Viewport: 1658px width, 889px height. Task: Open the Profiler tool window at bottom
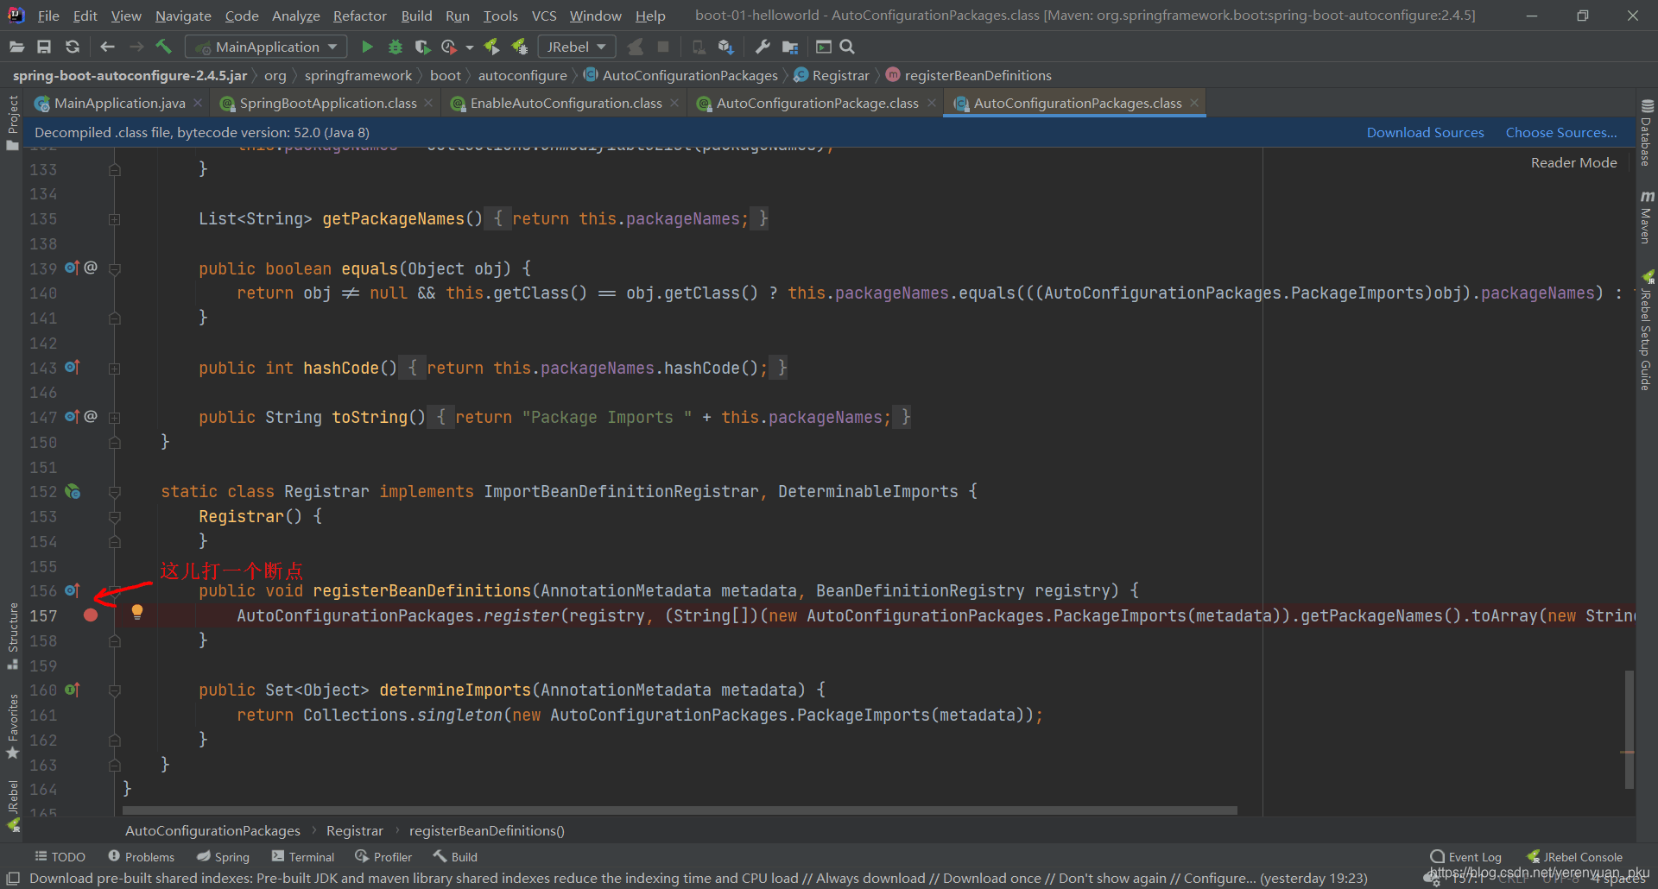tap(383, 856)
